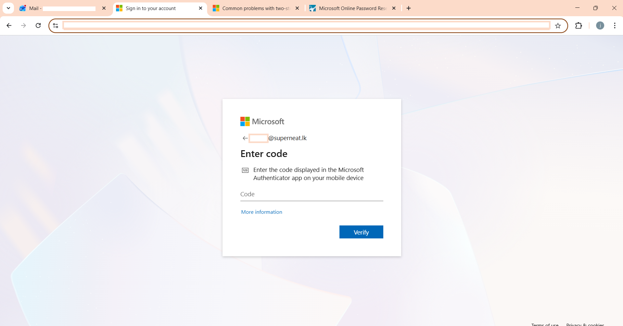Switch to the Mail tab
Screen dimensions: 623x326
(63, 8)
